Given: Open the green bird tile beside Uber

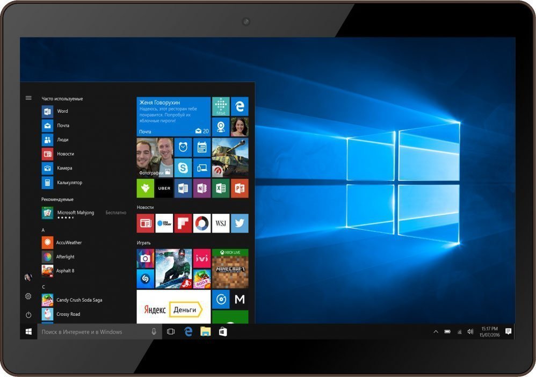Looking at the screenshot, I should coord(146,189).
